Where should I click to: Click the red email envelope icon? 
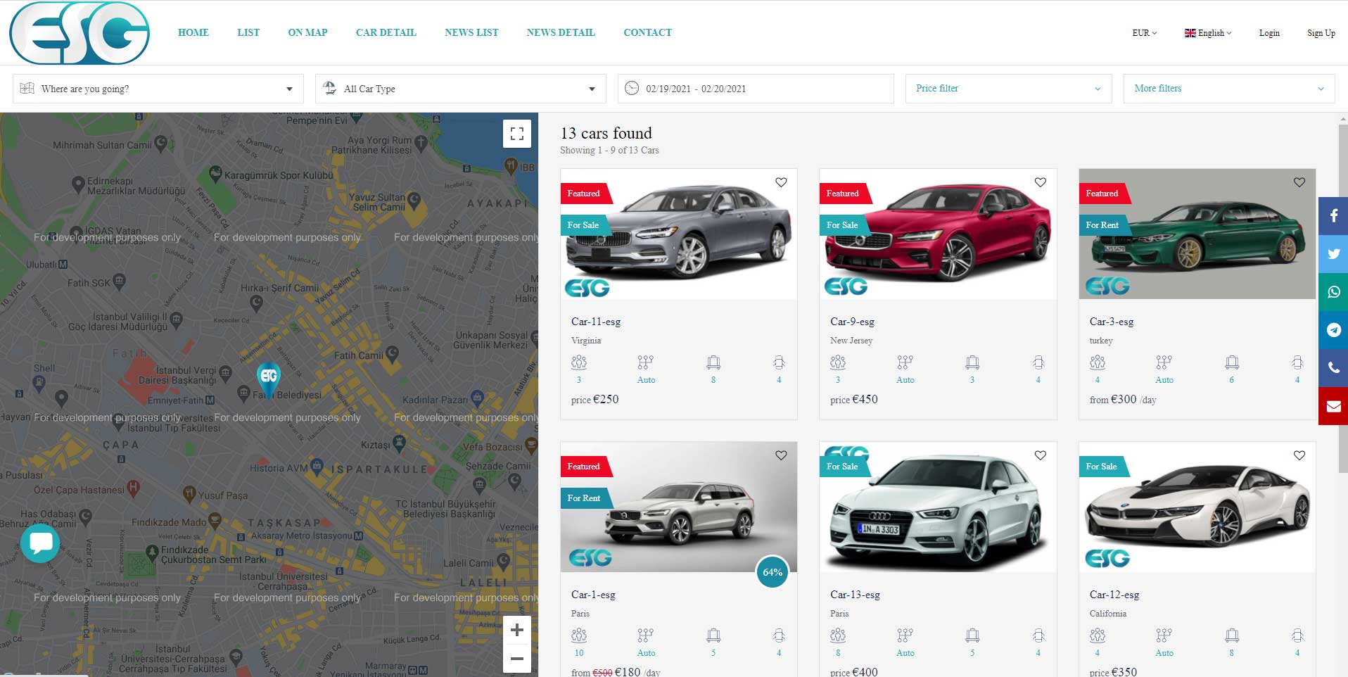point(1333,406)
